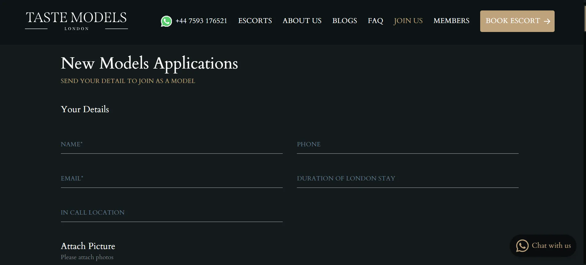This screenshot has height=265, width=586.
Task: Go to the About Us page
Action: 302,21
